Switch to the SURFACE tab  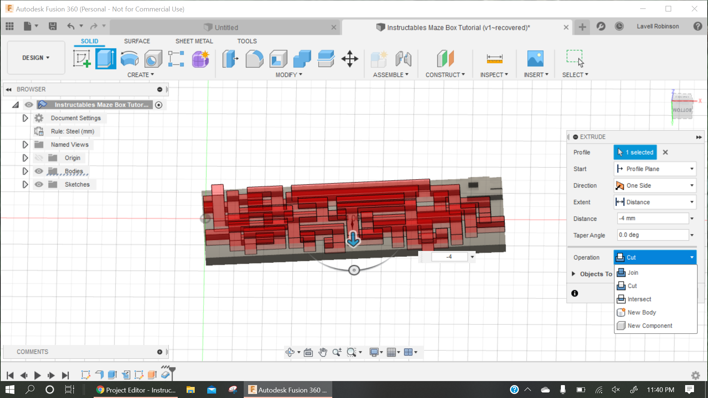click(137, 41)
